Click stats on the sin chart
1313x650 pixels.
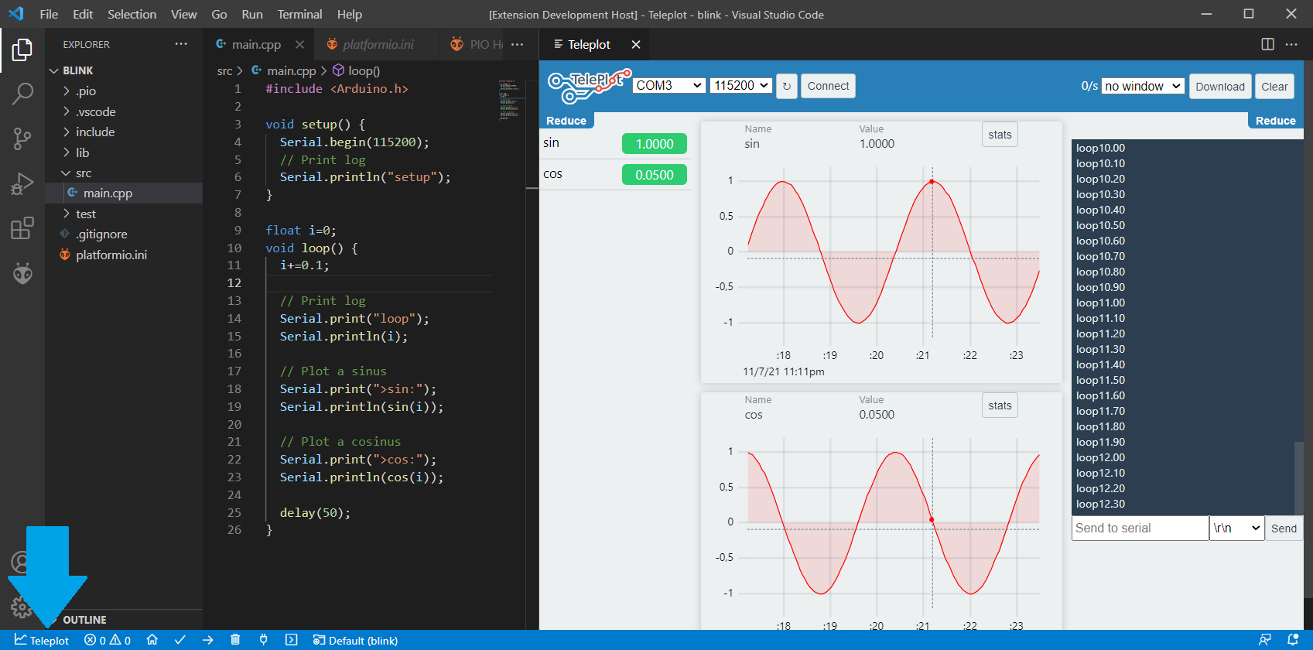point(1000,135)
